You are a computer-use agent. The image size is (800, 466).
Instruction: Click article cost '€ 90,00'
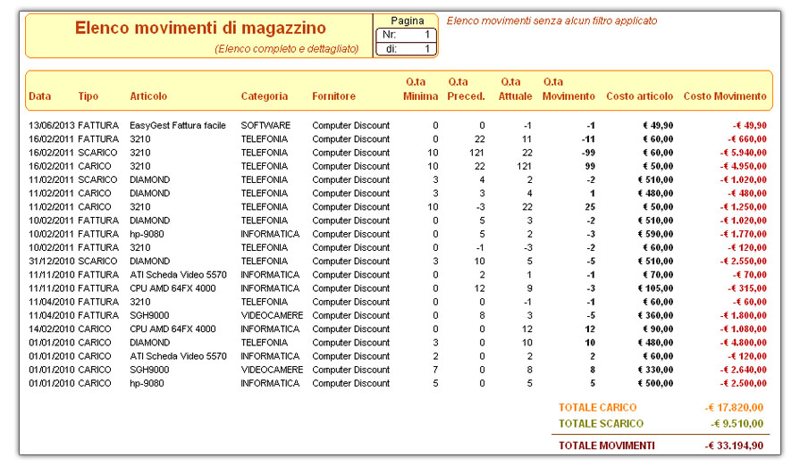(658, 329)
